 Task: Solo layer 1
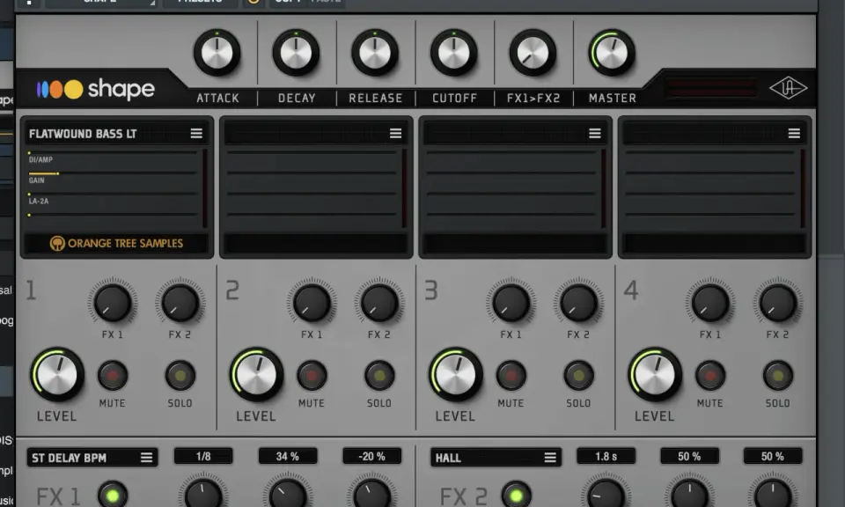coord(180,376)
